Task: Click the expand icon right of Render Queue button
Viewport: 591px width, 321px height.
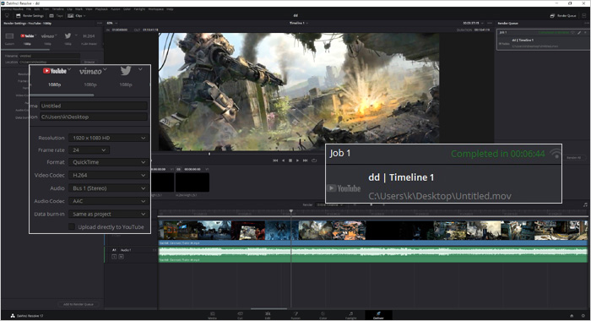Action: coord(584,16)
